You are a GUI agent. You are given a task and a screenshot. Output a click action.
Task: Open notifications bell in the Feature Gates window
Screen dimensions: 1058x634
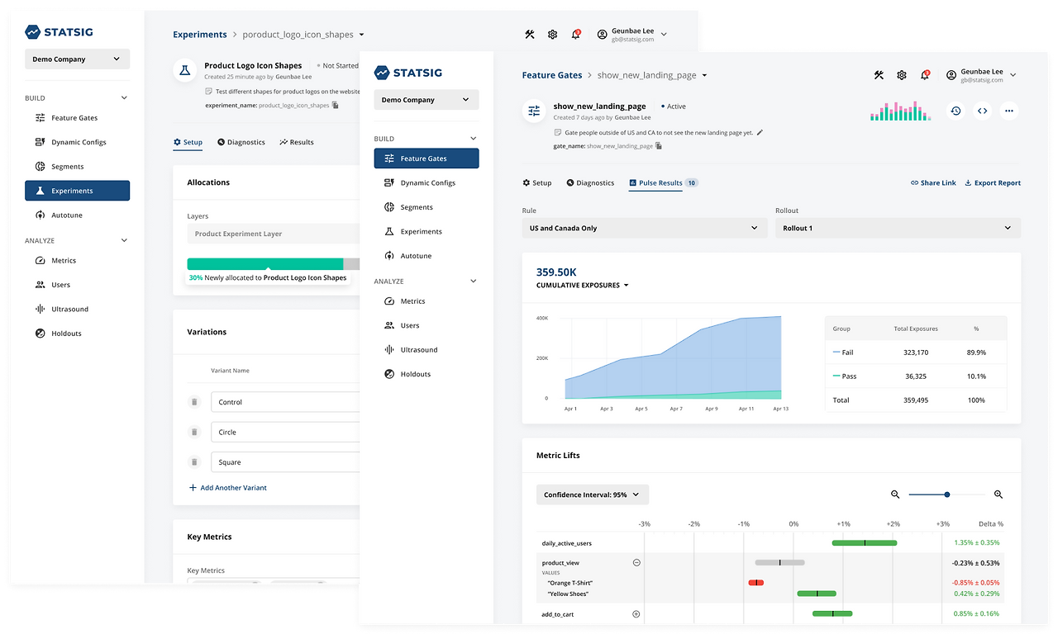coord(925,75)
